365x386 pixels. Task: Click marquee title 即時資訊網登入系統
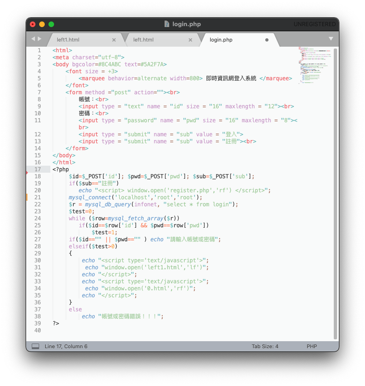pos(231,78)
